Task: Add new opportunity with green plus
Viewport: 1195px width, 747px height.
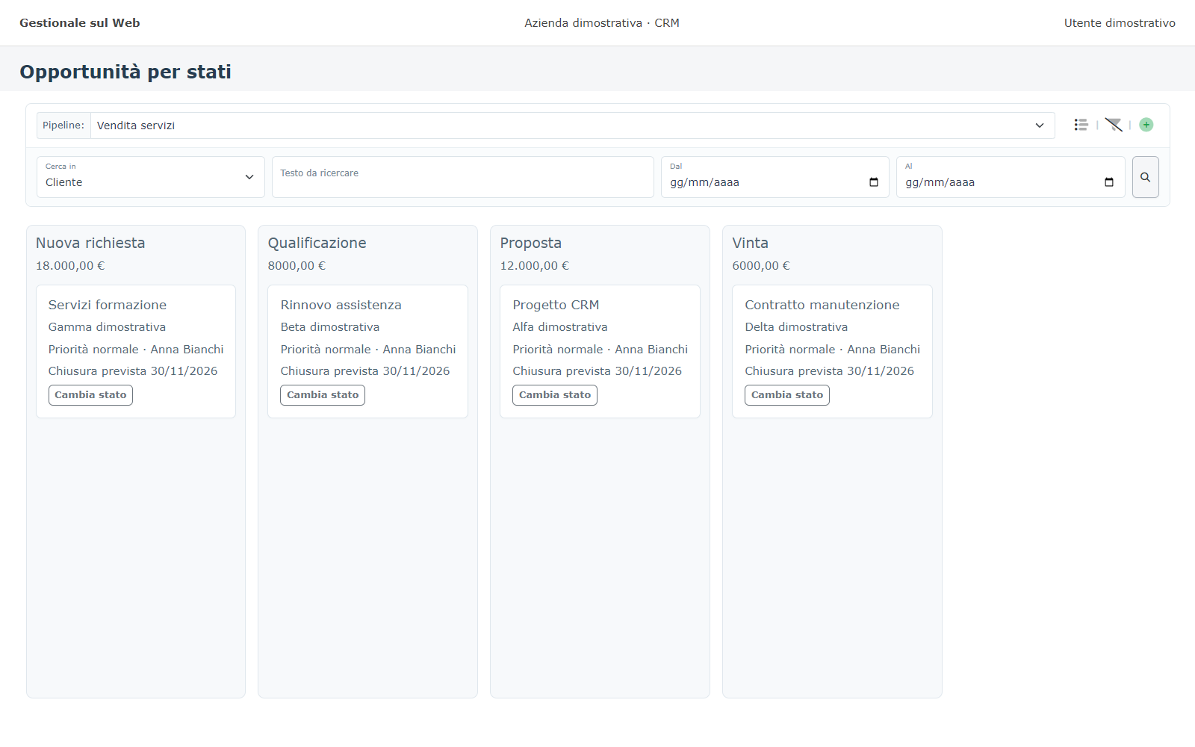Action: point(1146,125)
